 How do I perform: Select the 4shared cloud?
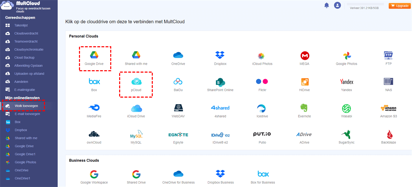220,108
